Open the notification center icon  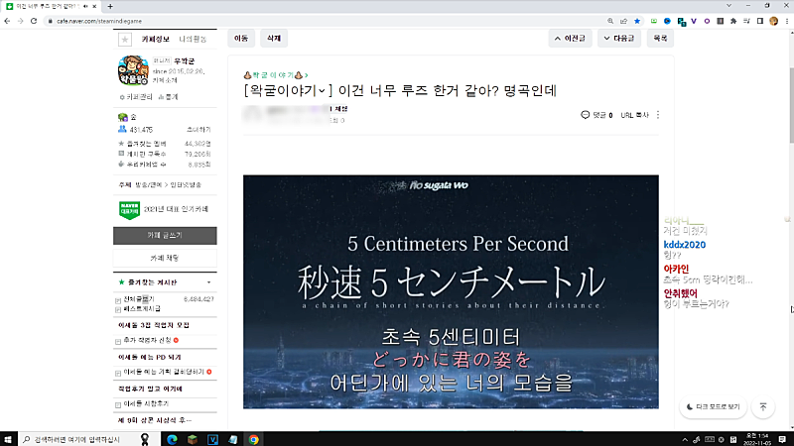(x=782, y=439)
